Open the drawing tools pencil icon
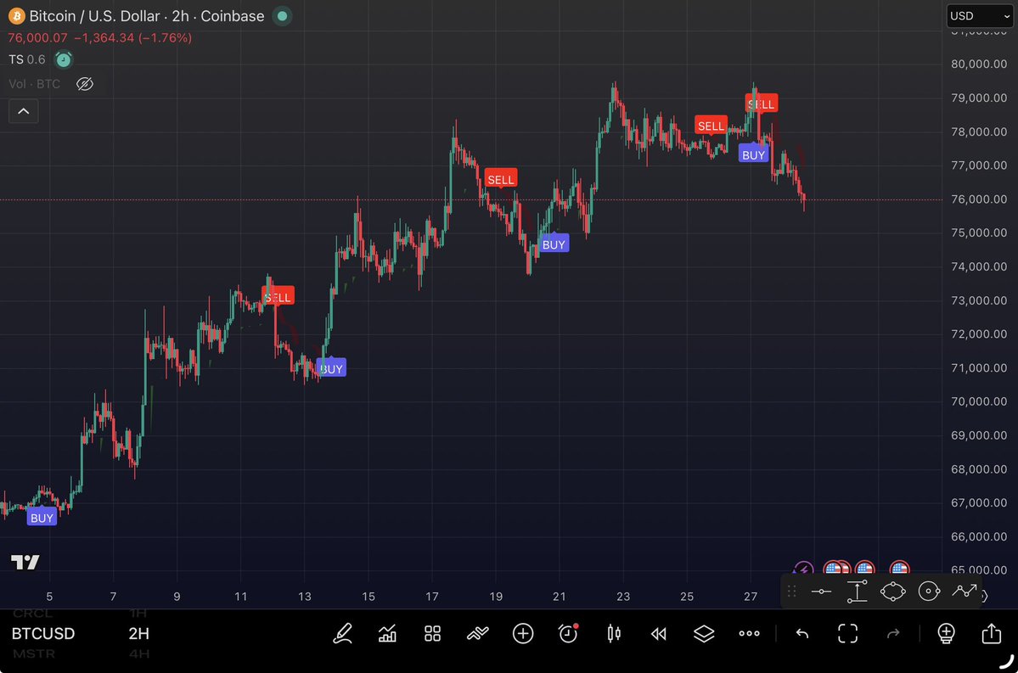The width and height of the screenshot is (1018, 673). tap(342, 633)
